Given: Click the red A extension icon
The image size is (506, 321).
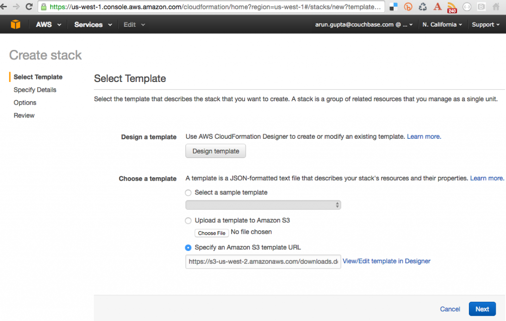Looking at the screenshot, I should pyautogui.click(x=437, y=6).
